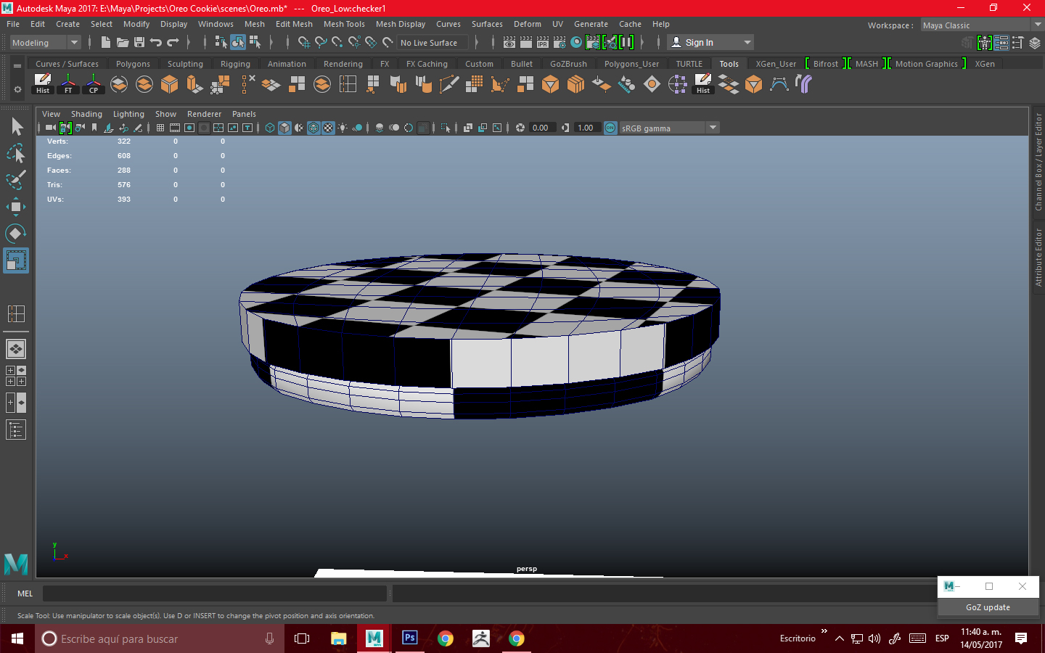Click the MEL command input field
The image size is (1045, 653).
(214, 594)
